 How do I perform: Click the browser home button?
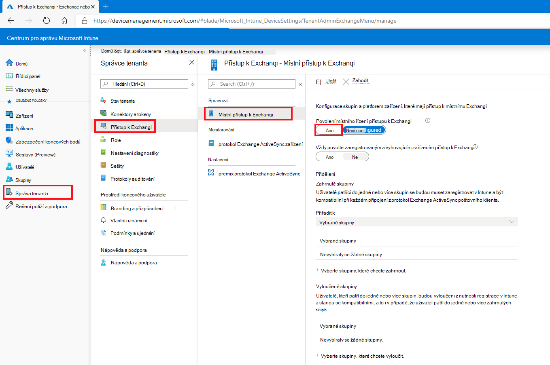click(64, 21)
